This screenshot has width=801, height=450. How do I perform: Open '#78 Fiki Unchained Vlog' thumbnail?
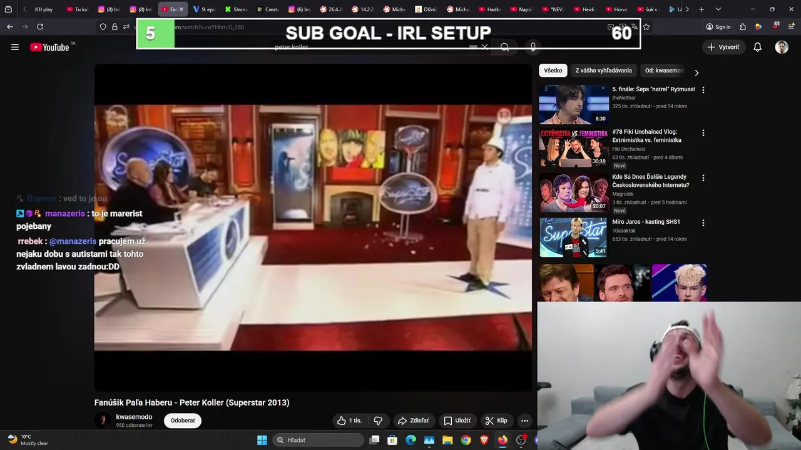pyautogui.click(x=573, y=148)
